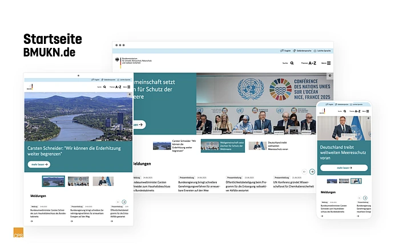
Task: Switch to English in the tablet mockup
Action: pyautogui.click(x=95, y=80)
